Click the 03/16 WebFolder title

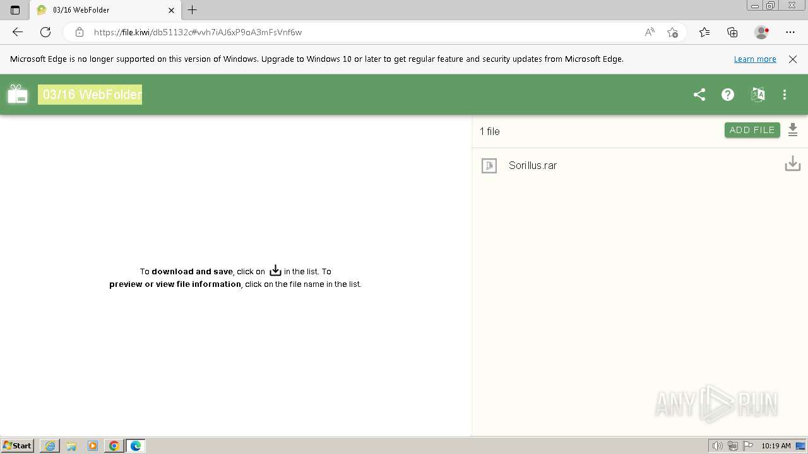point(90,95)
